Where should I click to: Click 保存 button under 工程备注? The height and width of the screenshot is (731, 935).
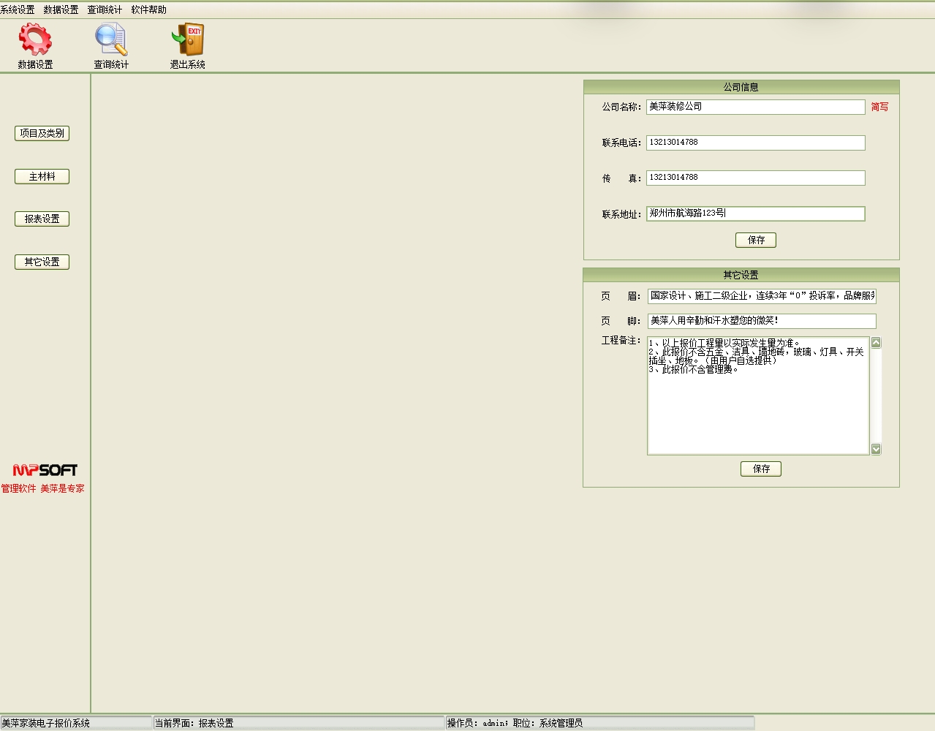coord(760,469)
